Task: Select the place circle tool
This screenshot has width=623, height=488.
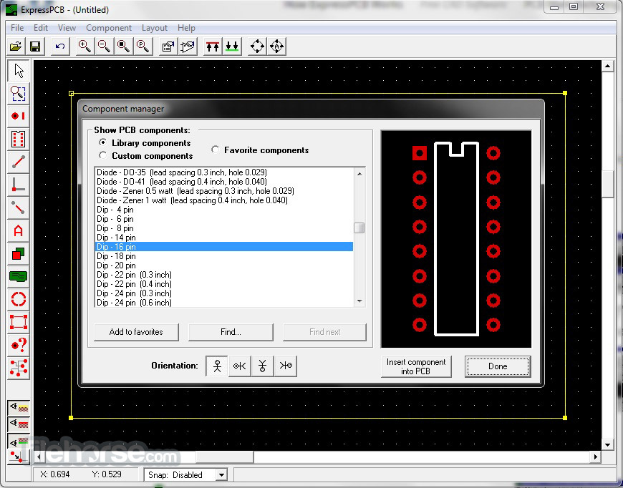Action: tap(19, 299)
